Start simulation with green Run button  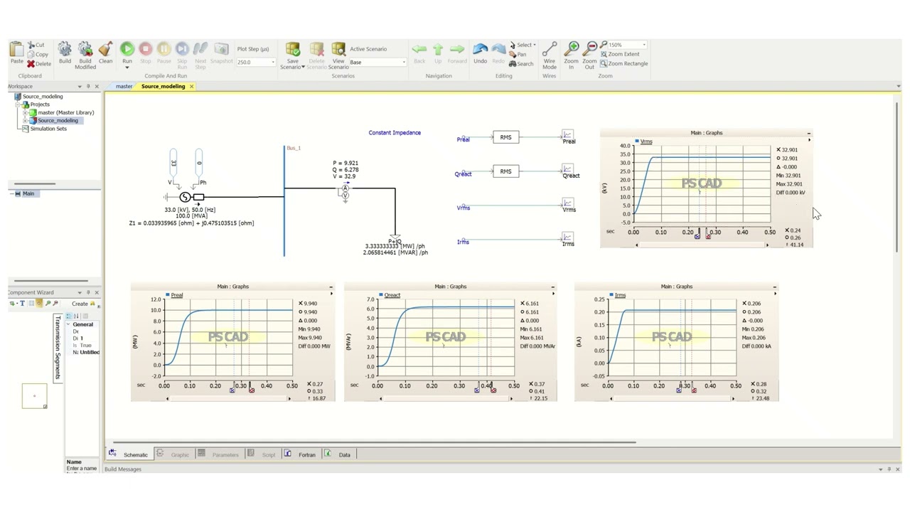(x=127, y=48)
